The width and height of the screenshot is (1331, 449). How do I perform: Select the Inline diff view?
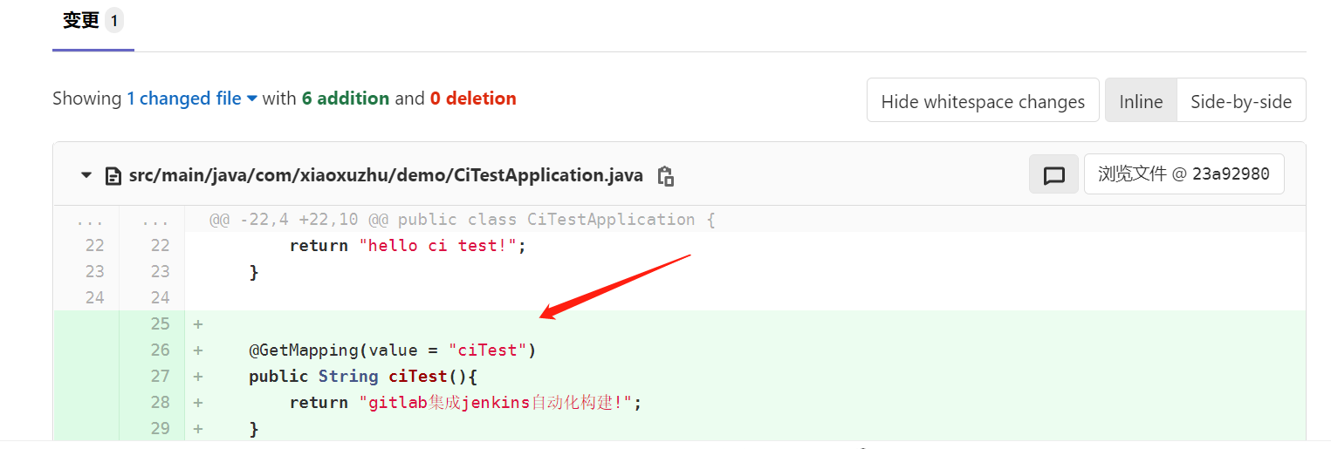(1141, 101)
